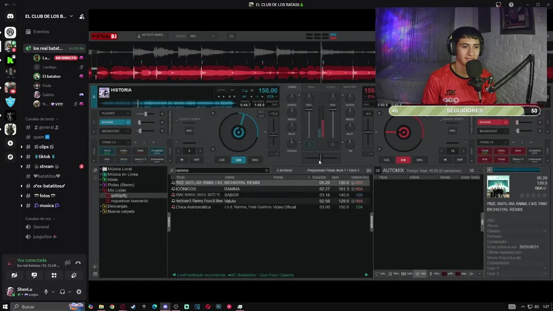Toggle play/pause on VirtualDJ deck A
Viewport: 553px width, 311px height.
238,160
